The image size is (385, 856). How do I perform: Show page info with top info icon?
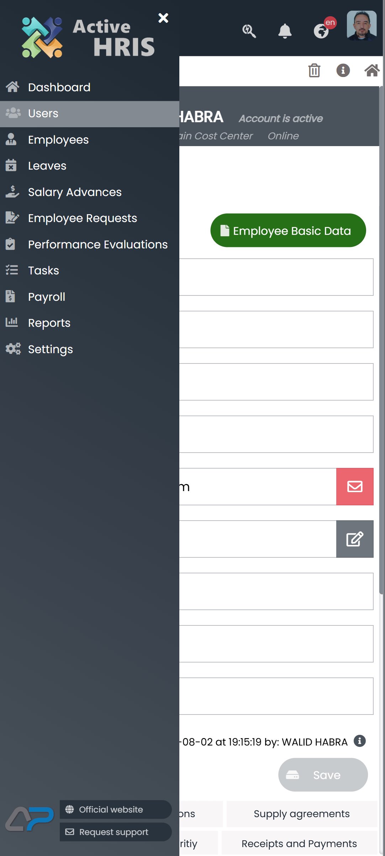343,70
